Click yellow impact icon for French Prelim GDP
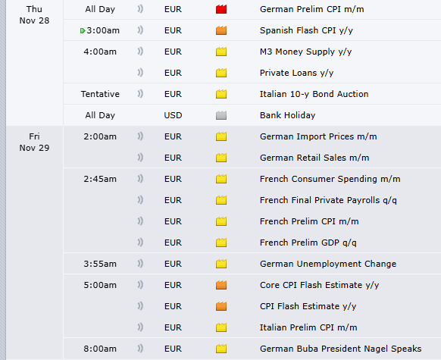This screenshot has height=360, width=441. pos(221,243)
